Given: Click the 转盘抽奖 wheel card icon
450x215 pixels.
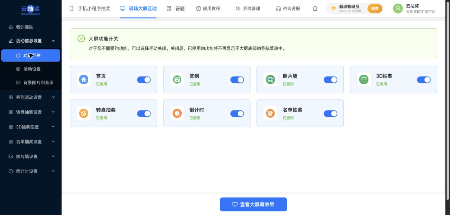Looking at the screenshot, I should coord(84,113).
